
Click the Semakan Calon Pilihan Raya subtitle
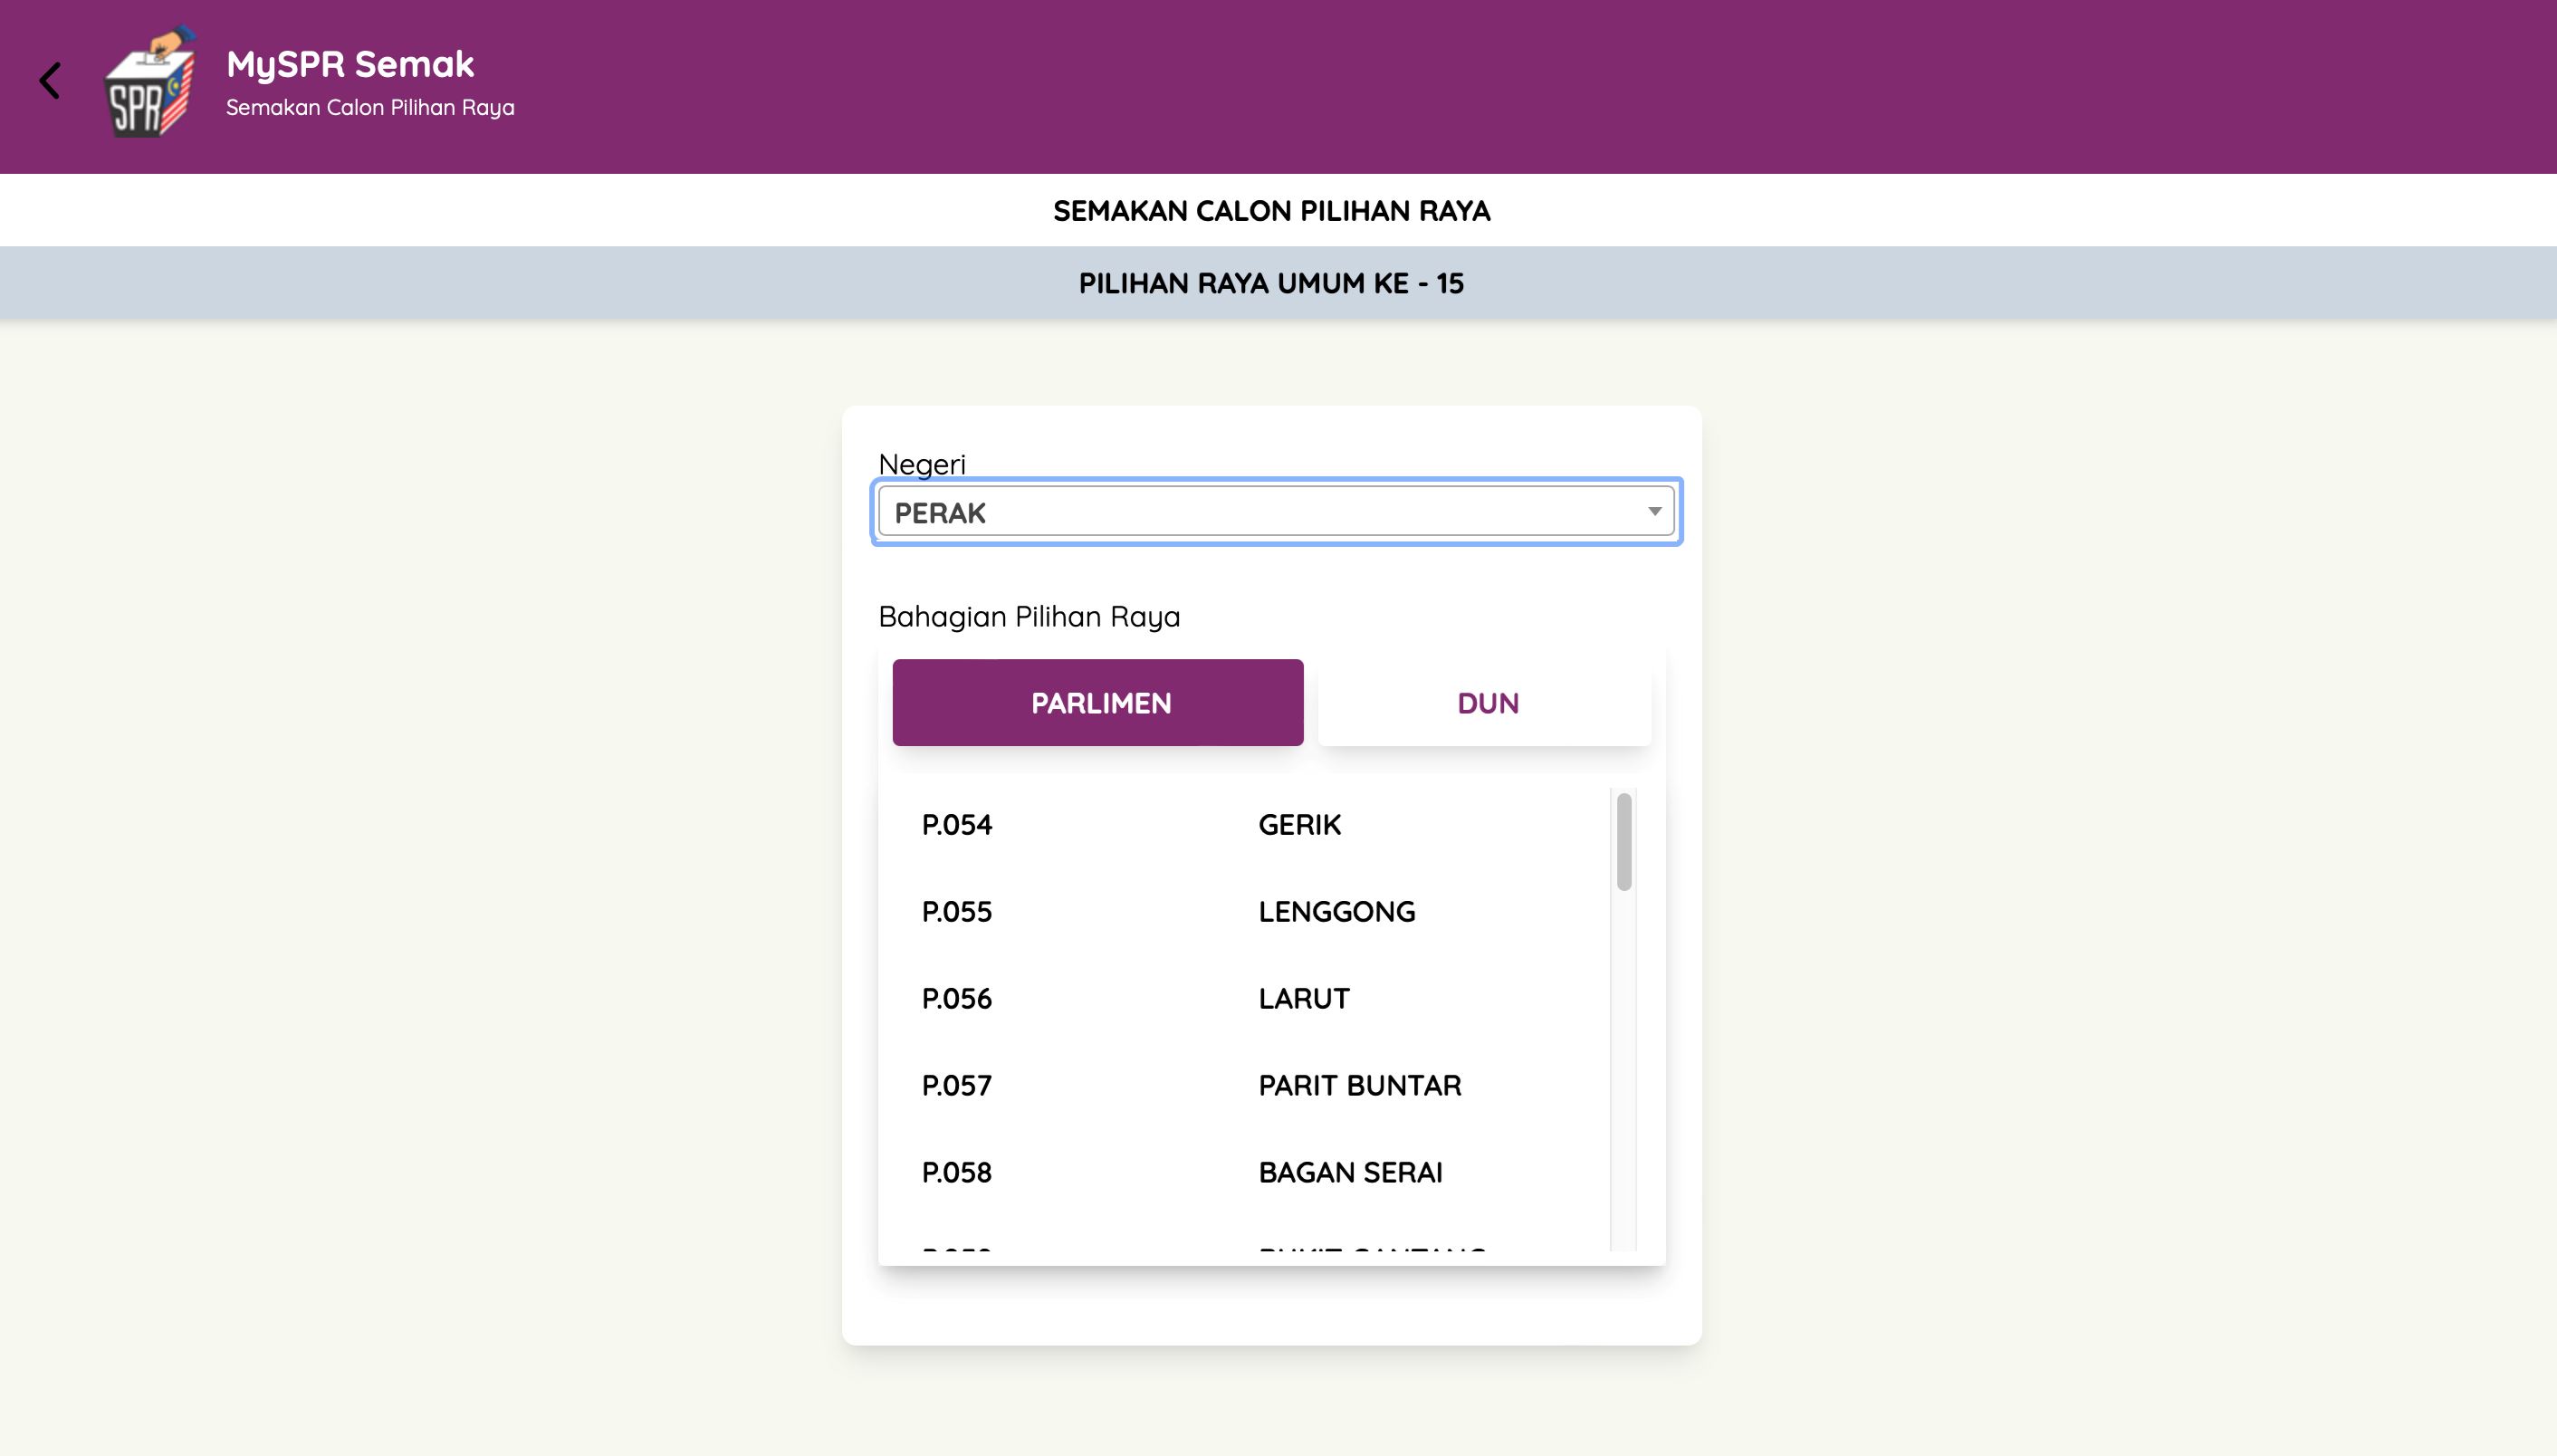click(x=370, y=107)
